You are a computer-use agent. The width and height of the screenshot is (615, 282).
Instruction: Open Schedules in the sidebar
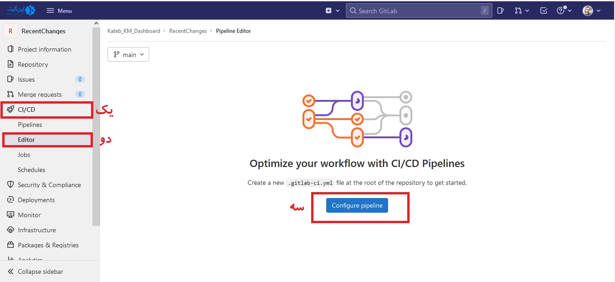click(x=32, y=170)
